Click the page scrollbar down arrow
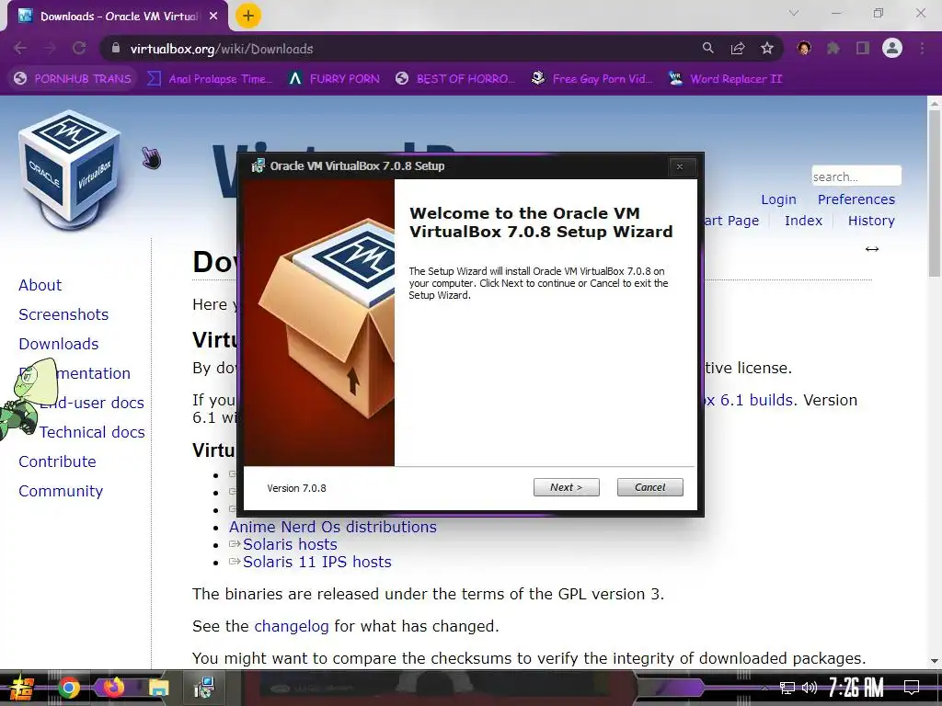 tap(935, 661)
